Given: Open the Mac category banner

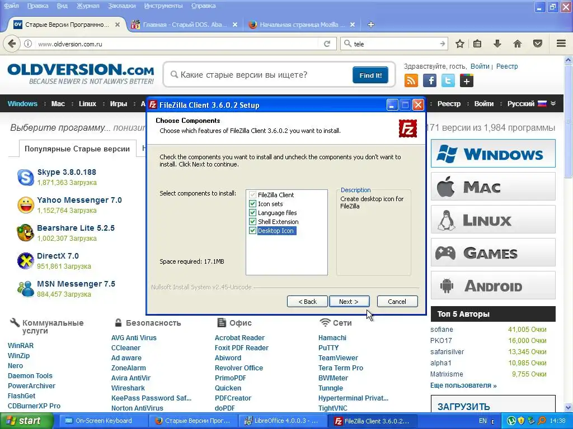Looking at the screenshot, I should tap(493, 187).
